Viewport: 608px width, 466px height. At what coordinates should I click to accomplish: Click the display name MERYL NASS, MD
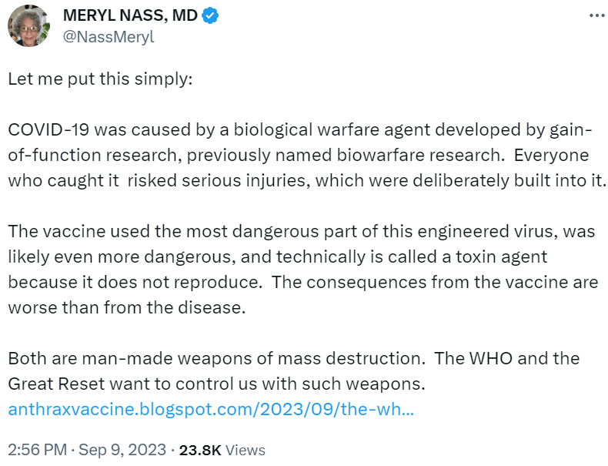click(129, 15)
